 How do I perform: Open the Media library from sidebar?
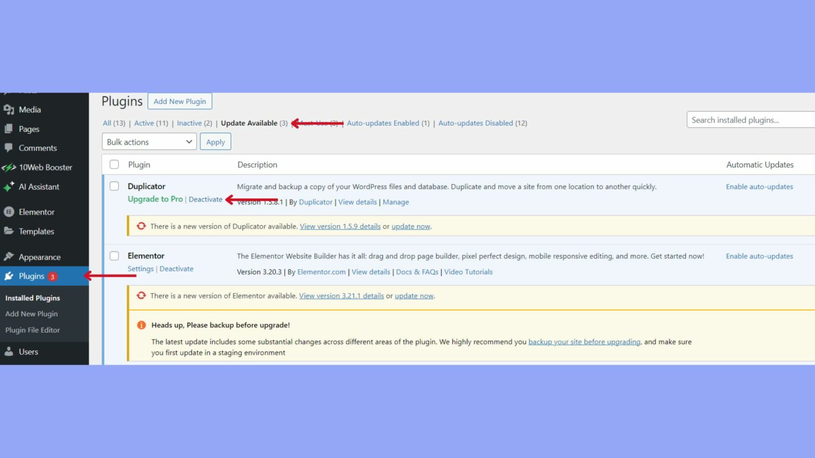[x=29, y=109]
